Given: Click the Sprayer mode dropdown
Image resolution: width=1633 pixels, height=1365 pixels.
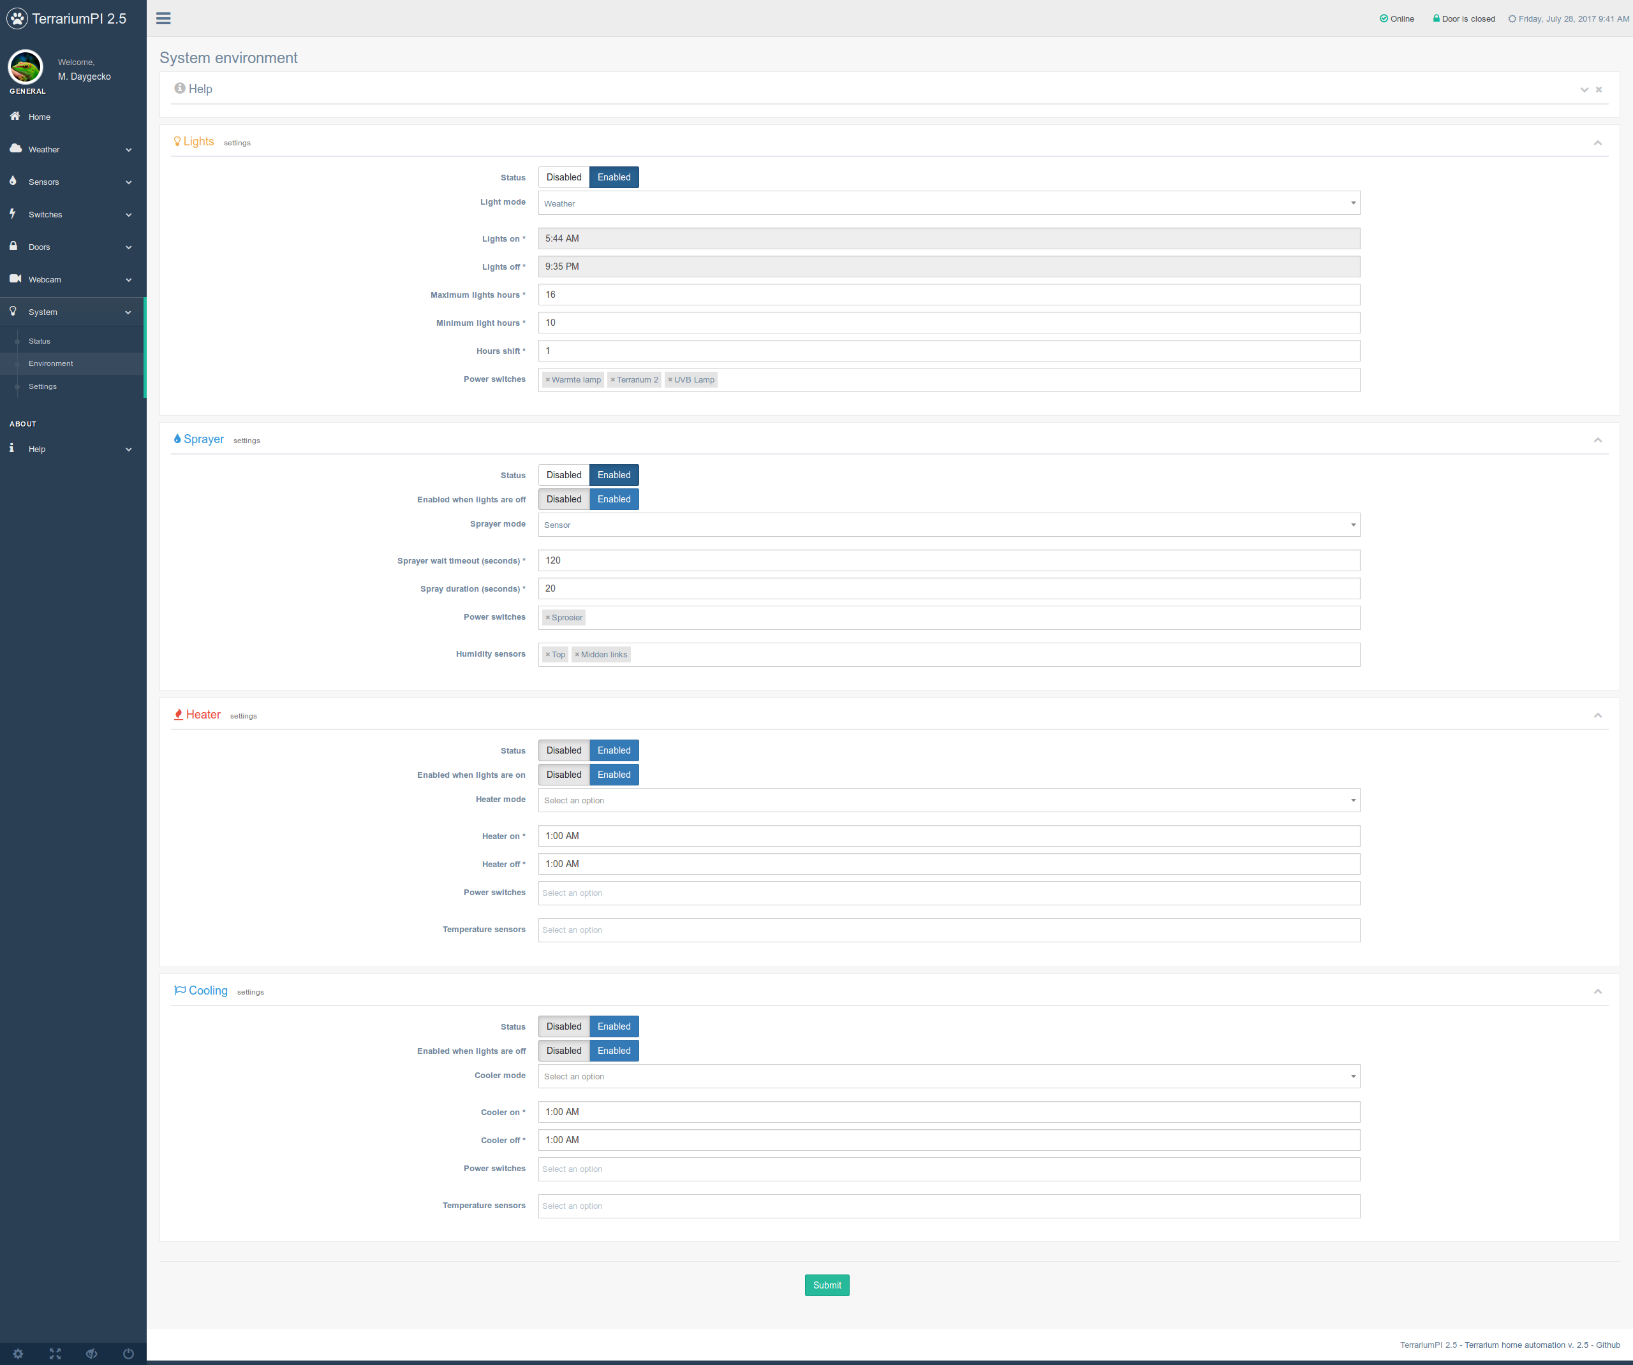Looking at the screenshot, I should point(949,525).
